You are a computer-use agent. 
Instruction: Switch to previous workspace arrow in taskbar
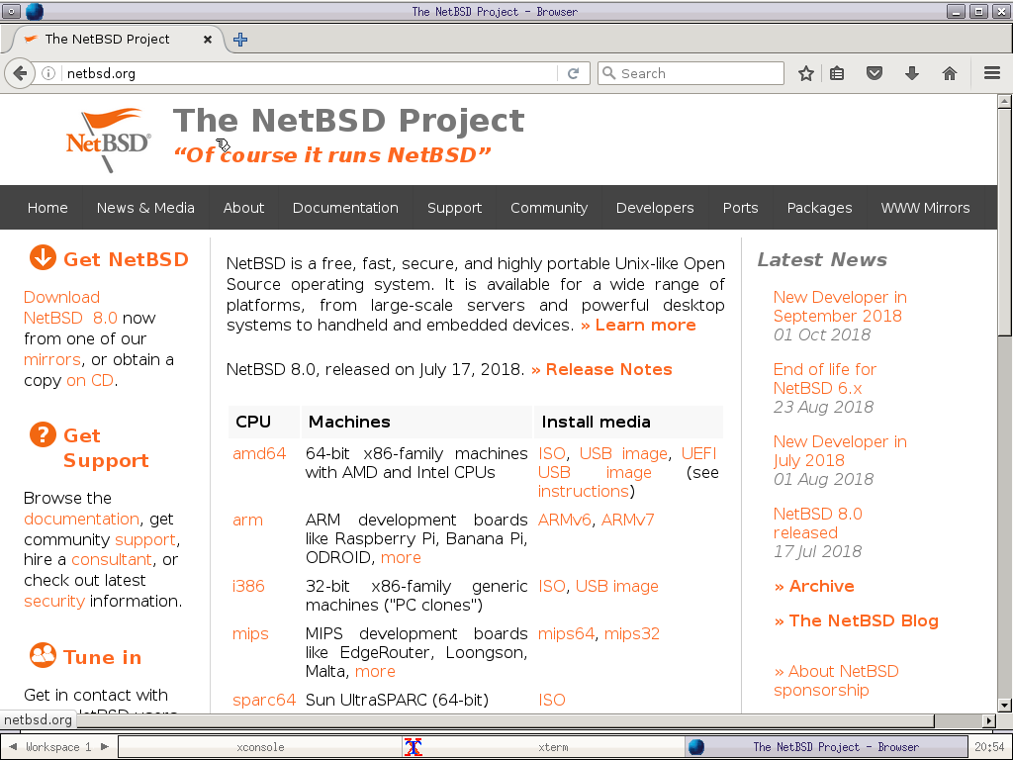(12, 746)
